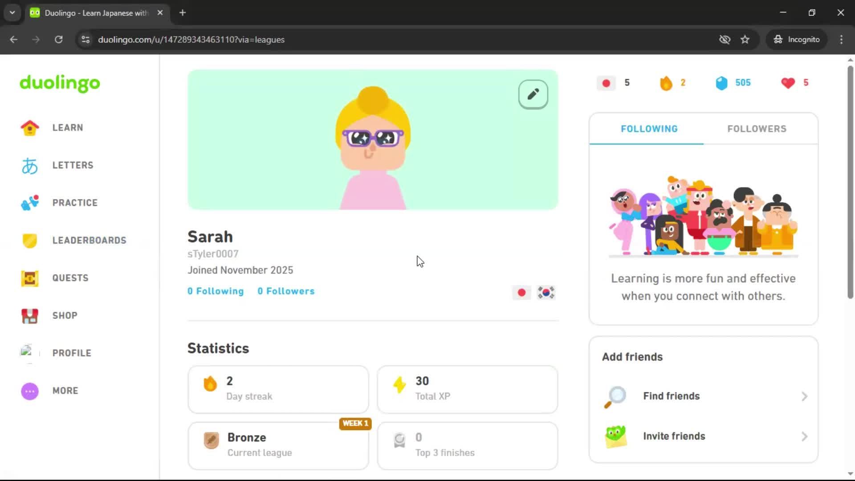Image resolution: width=855 pixels, height=481 pixels.
Task: Open the 0 Followers link
Action: 285,291
